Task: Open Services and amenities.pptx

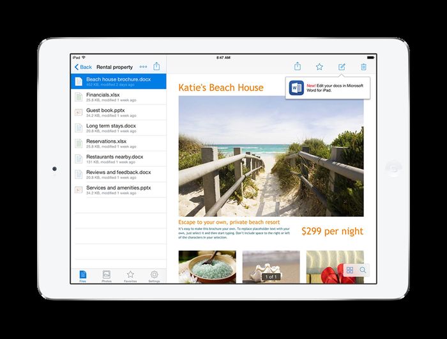Action: coord(118,191)
